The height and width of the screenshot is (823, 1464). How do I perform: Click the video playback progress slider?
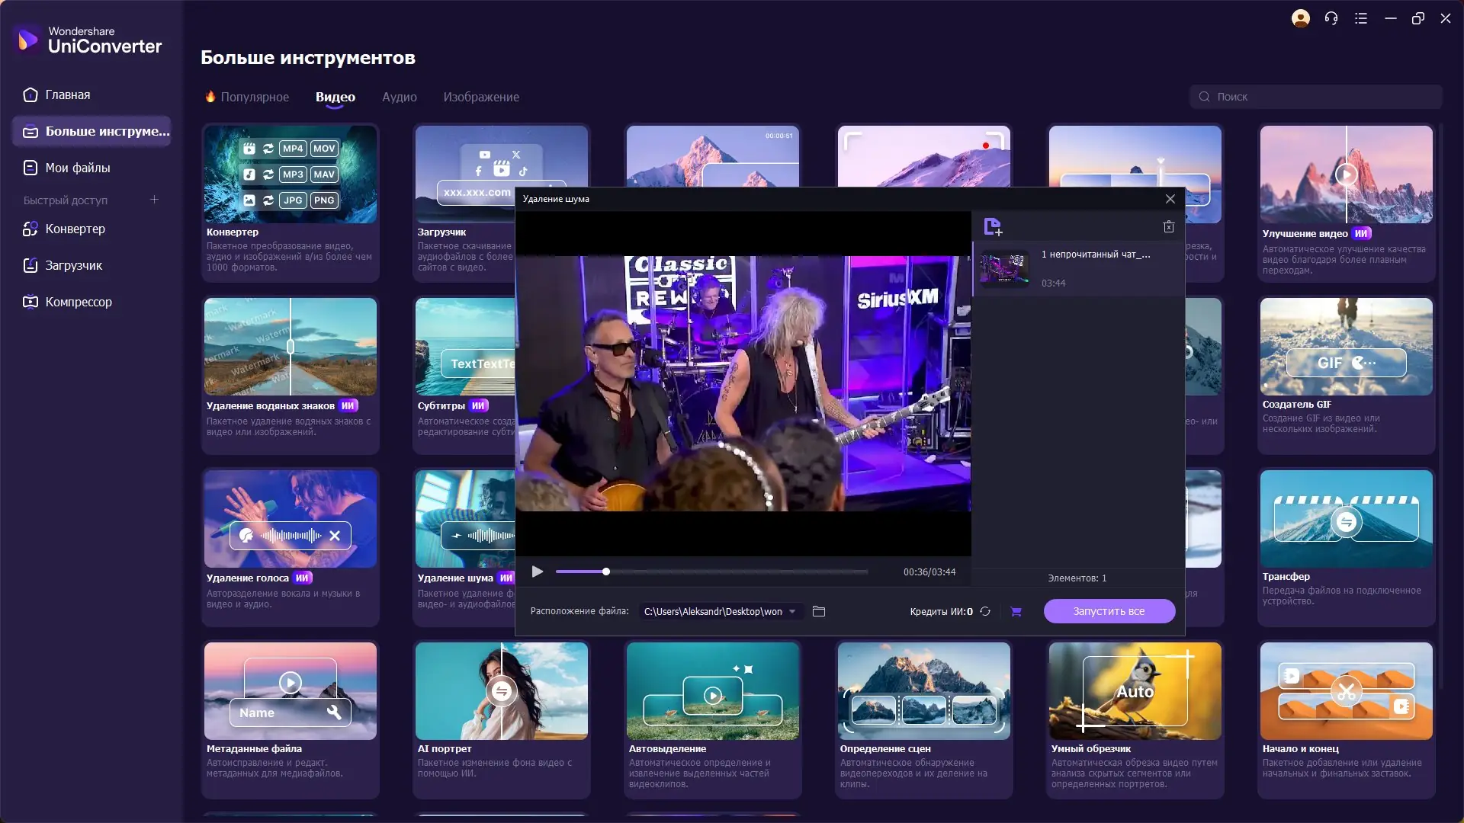[711, 572]
